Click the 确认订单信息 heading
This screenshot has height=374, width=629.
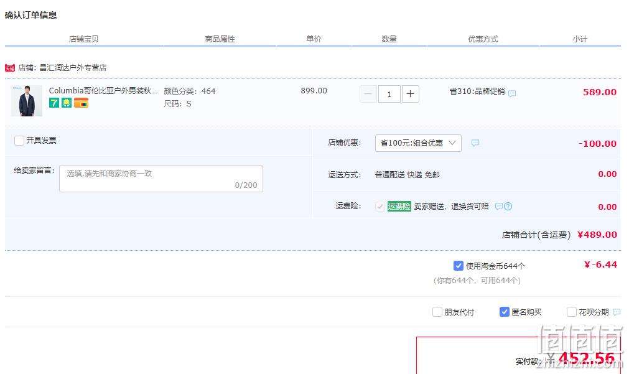[31, 16]
